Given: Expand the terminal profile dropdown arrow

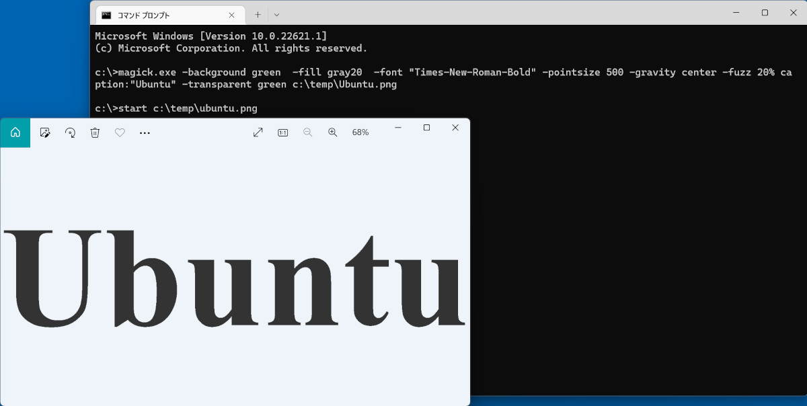Looking at the screenshot, I should 276,14.
